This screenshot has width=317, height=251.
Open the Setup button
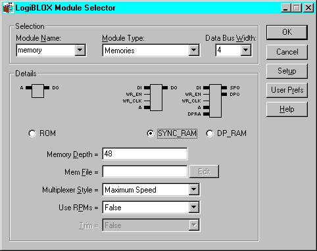click(x=287, y=71)
